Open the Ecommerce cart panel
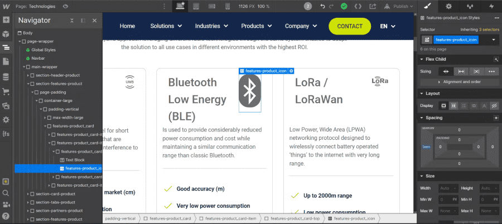502x224 pixels. (x=6, y=91)
